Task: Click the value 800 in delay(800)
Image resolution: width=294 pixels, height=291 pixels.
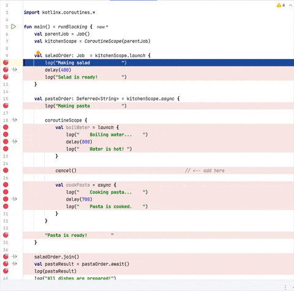Action: click(x=86, y=142)
